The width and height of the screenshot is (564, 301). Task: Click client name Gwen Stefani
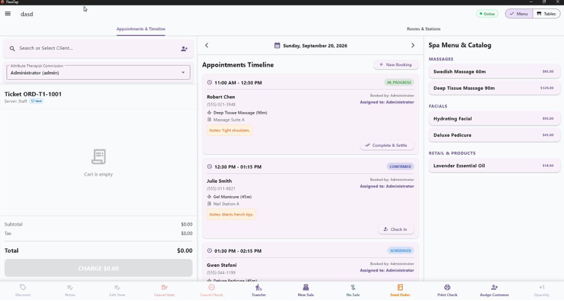click(x=221, y=265)
